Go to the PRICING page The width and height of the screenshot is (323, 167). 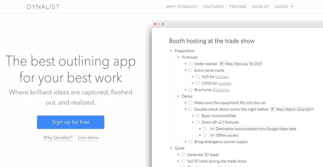click(238, 6)
